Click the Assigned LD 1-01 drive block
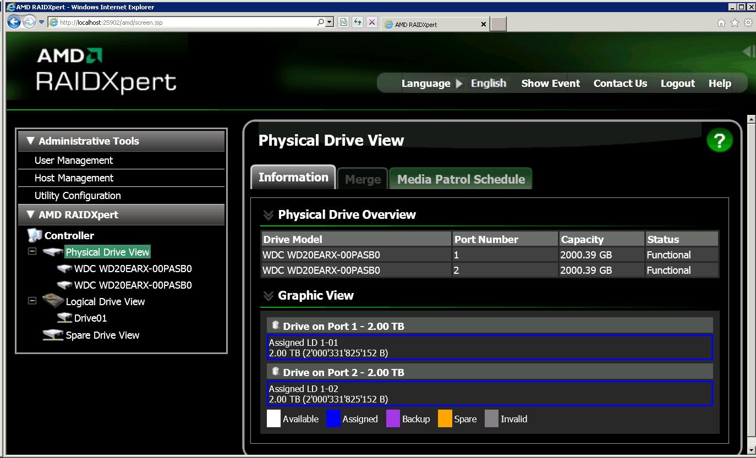756x458 pixels. point(490,347)
